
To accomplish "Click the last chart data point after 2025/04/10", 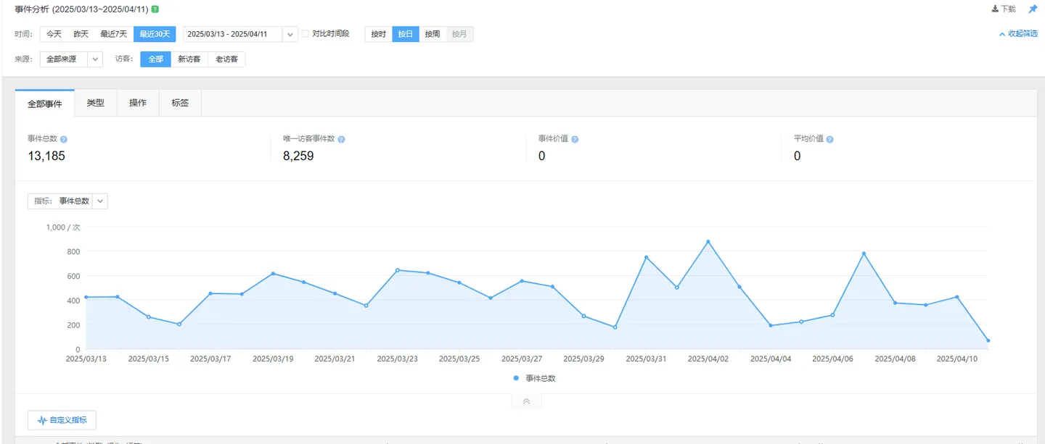I will 988,340.
